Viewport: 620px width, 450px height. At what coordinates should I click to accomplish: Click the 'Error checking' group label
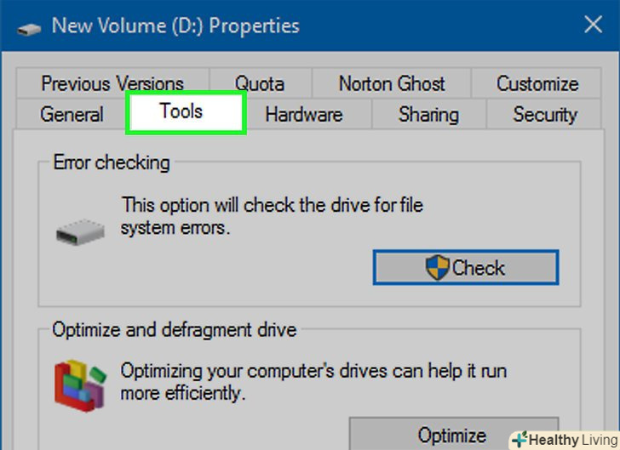pos(112,162)
